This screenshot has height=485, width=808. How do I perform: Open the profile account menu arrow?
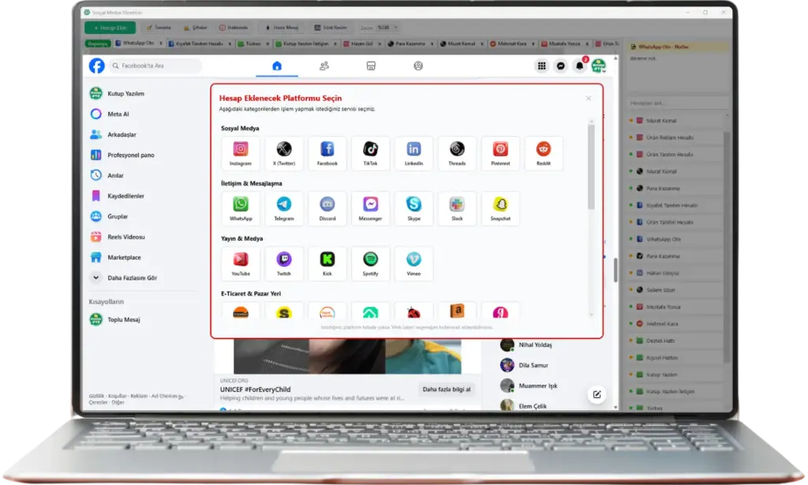(x=604, y=70)
